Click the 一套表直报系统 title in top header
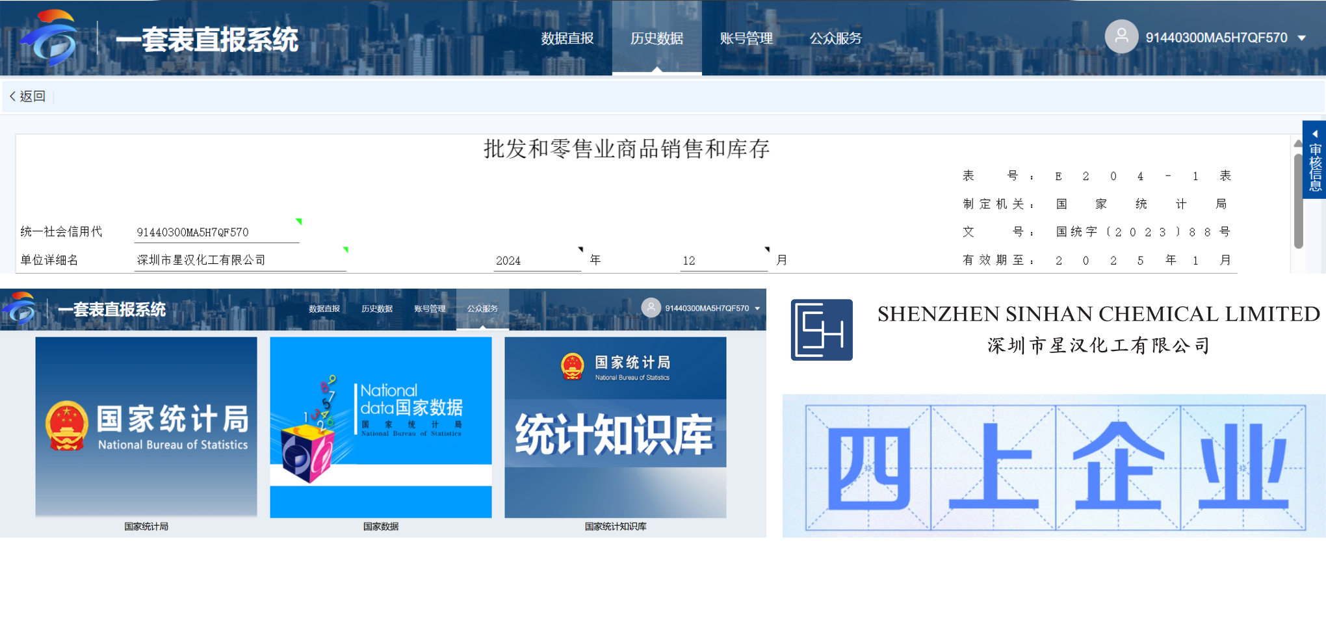1326x624 pixels. click(x=207, y=40)
